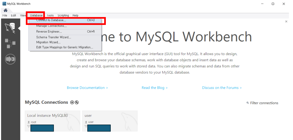Choose Edit Type Mappings for Generic Migration
The height and width of the screenshot is (140, 293).
click(65, 47)
